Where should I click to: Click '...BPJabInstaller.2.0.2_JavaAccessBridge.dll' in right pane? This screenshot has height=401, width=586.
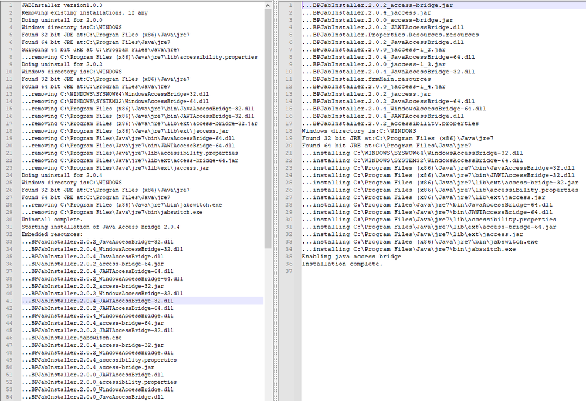(383, 42)
